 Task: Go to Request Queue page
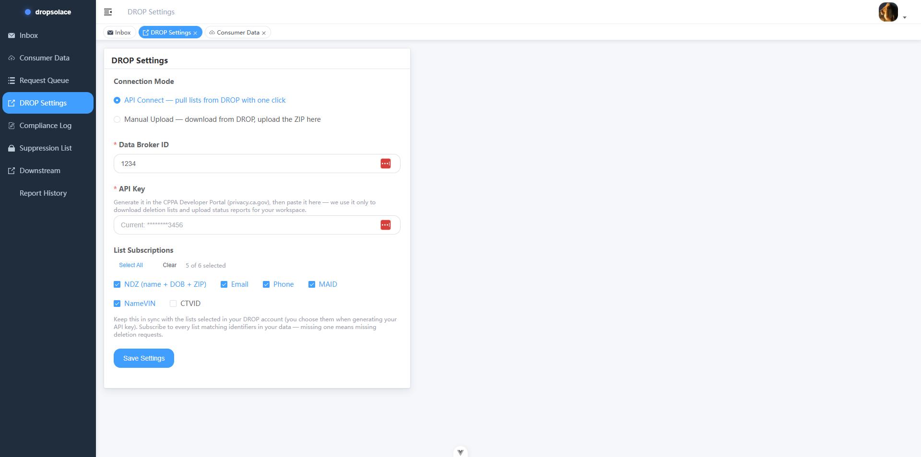[48, 81]
